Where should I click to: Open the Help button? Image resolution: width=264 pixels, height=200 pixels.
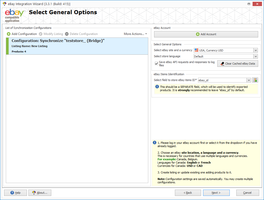coord(15,193)
